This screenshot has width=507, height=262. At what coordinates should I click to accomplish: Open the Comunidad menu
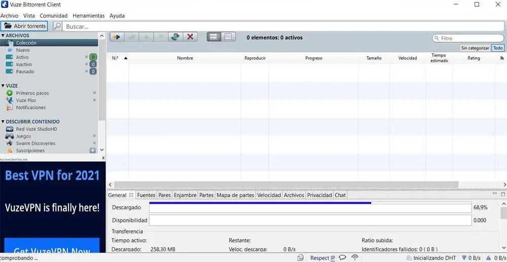pos(54,16)
